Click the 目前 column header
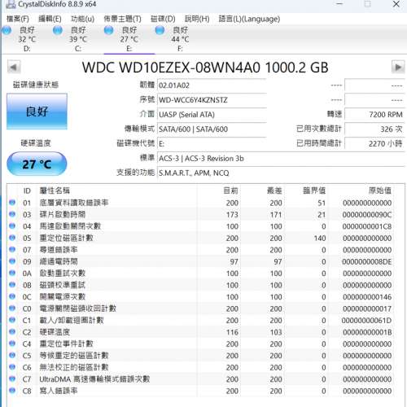 (x=230, y=190)
